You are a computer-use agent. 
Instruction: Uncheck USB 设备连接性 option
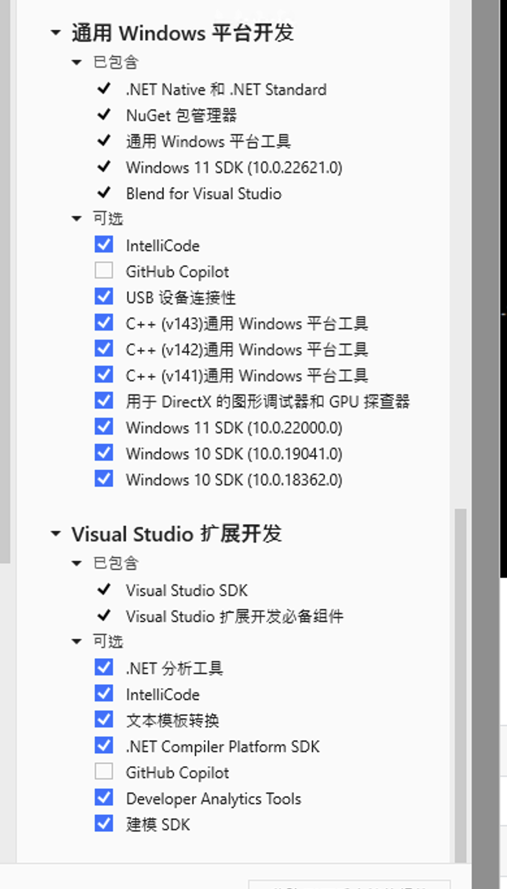(103, 297)
